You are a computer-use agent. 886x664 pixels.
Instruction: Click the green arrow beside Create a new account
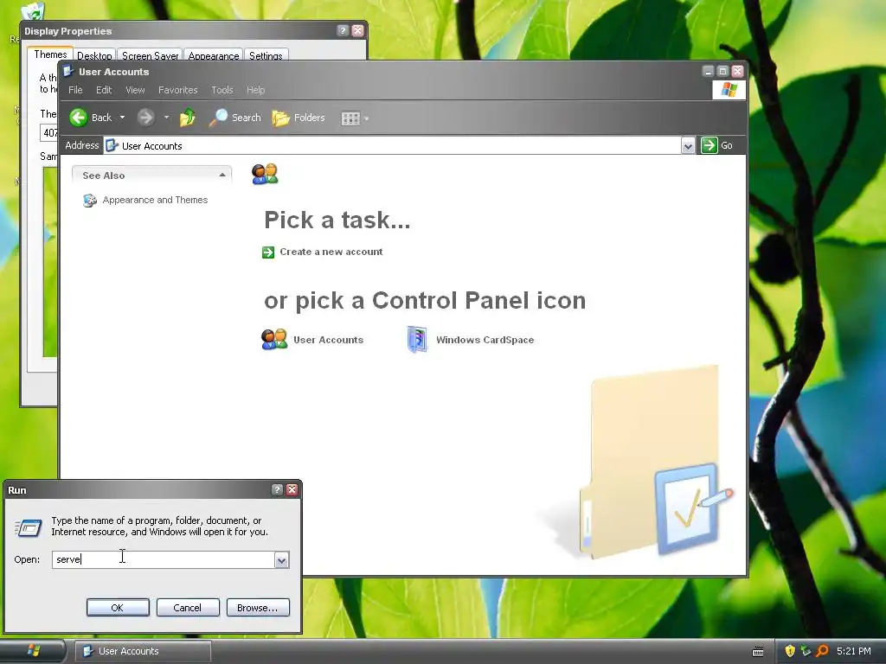tap(268, 252)
